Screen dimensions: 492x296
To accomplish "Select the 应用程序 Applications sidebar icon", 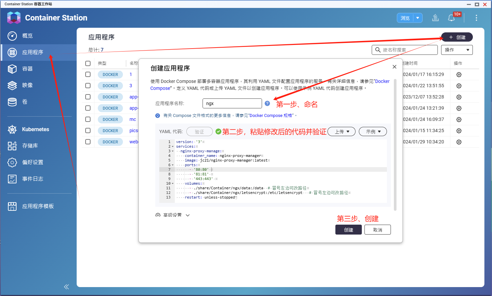I will coord(12,52).
